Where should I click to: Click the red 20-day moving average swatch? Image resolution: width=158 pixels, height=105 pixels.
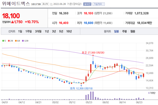point(9,41)
